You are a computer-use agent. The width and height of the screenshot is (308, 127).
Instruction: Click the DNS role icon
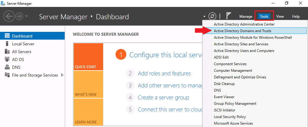7,67
